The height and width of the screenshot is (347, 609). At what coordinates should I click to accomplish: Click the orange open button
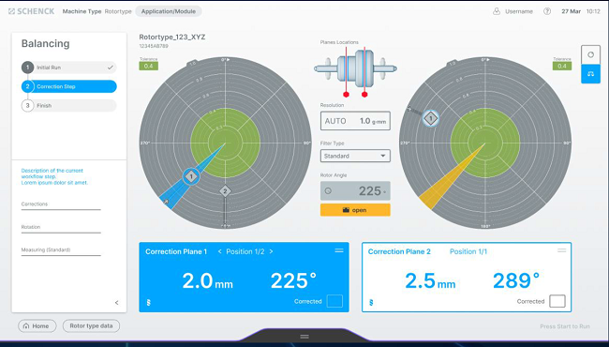pos(355,210)
